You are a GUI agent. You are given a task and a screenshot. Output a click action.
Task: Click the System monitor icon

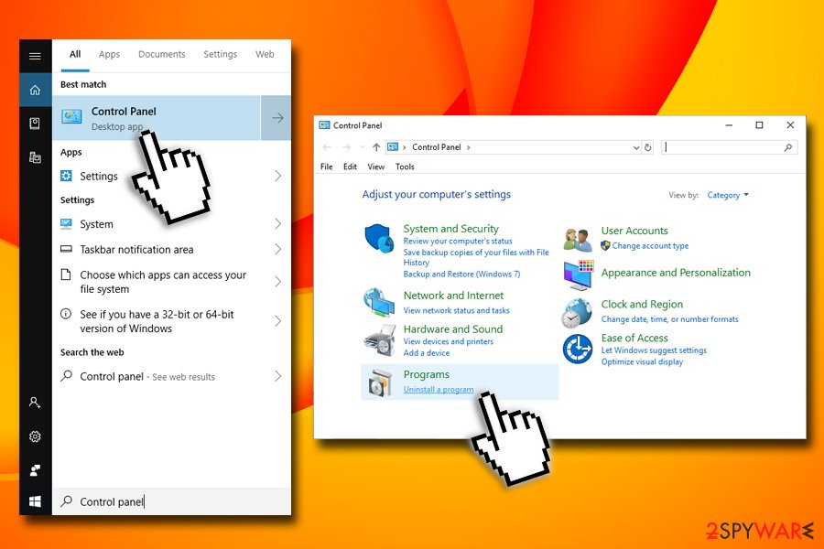(66, 224)
